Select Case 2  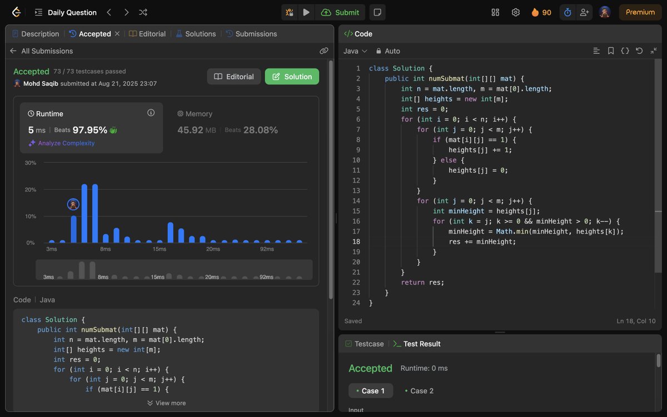[419, 391]
